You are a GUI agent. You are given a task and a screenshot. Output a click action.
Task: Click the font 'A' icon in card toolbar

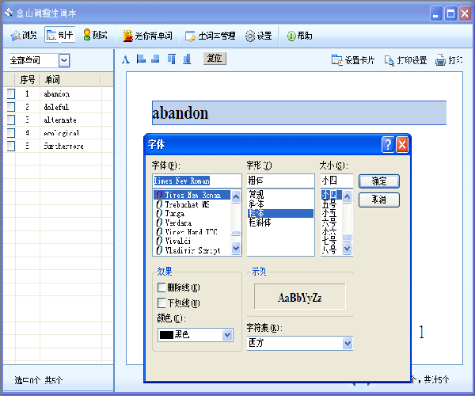point(126,59)
